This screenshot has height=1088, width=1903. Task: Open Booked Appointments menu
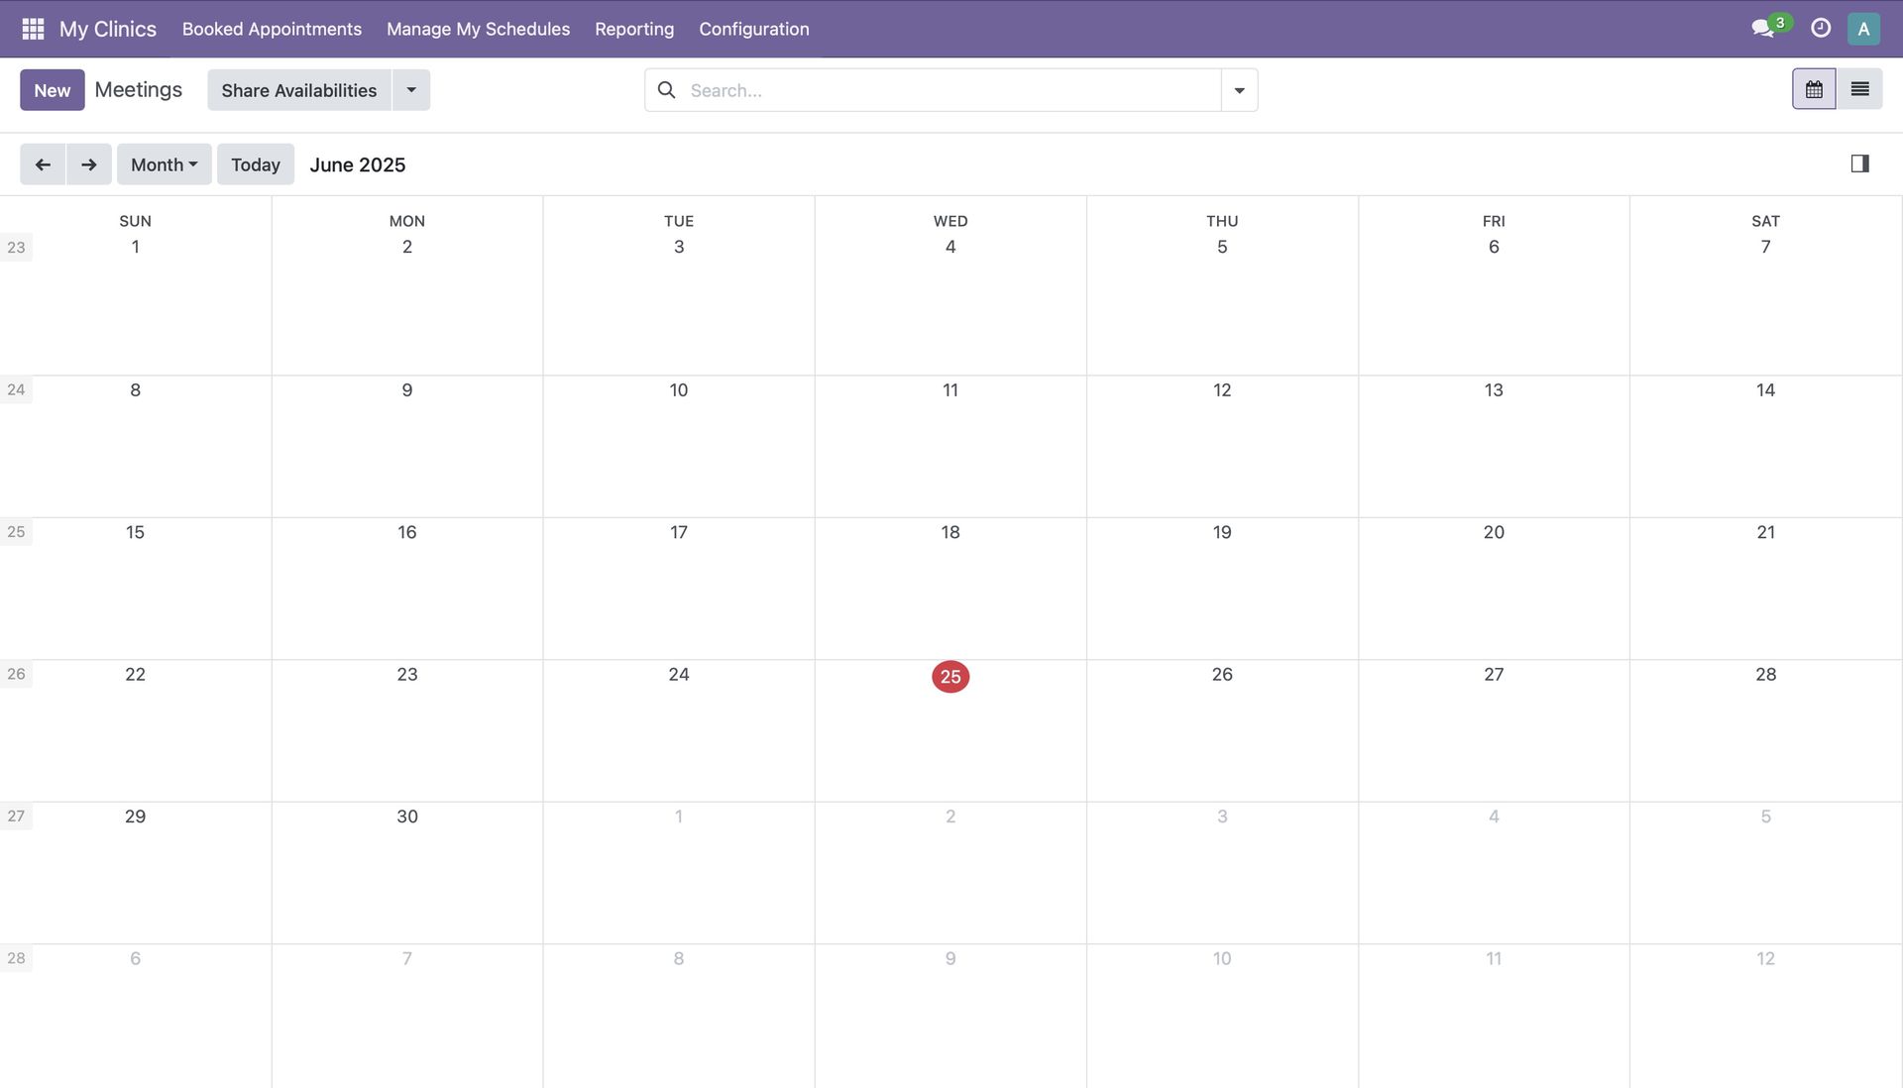pos(272,29)
